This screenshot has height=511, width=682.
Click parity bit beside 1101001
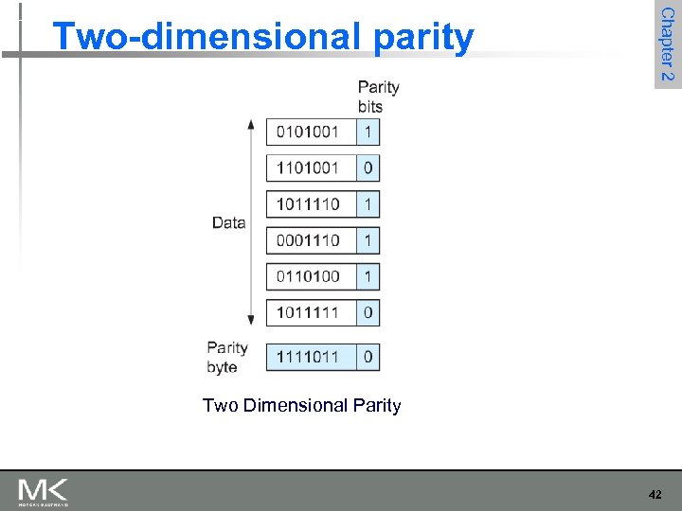coord(368,167)
